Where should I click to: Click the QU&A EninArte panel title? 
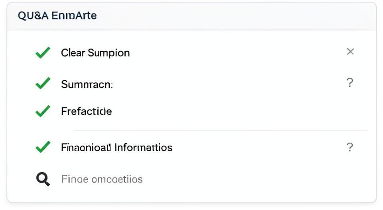(57, 16)
